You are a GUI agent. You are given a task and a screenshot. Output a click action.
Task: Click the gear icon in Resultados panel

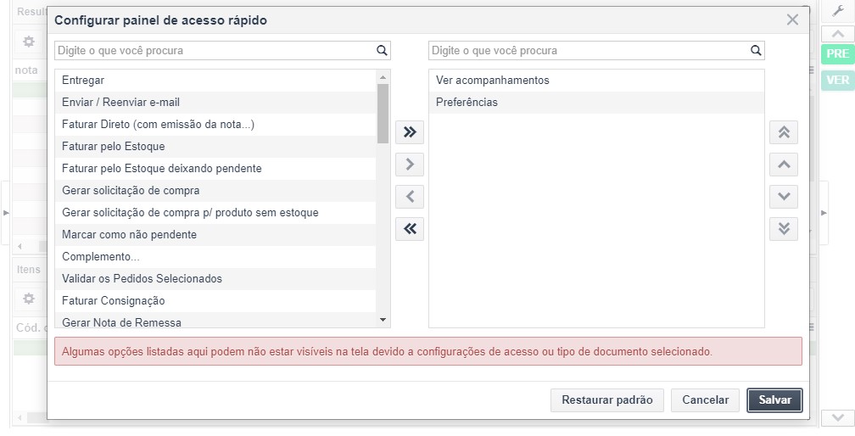coord(29,42)
